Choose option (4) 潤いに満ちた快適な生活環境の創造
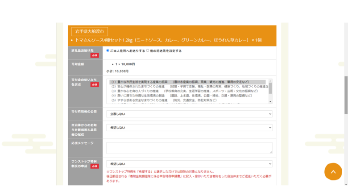Image resolution: width=348 pixels, height=196 pixels. pos(187,96)
